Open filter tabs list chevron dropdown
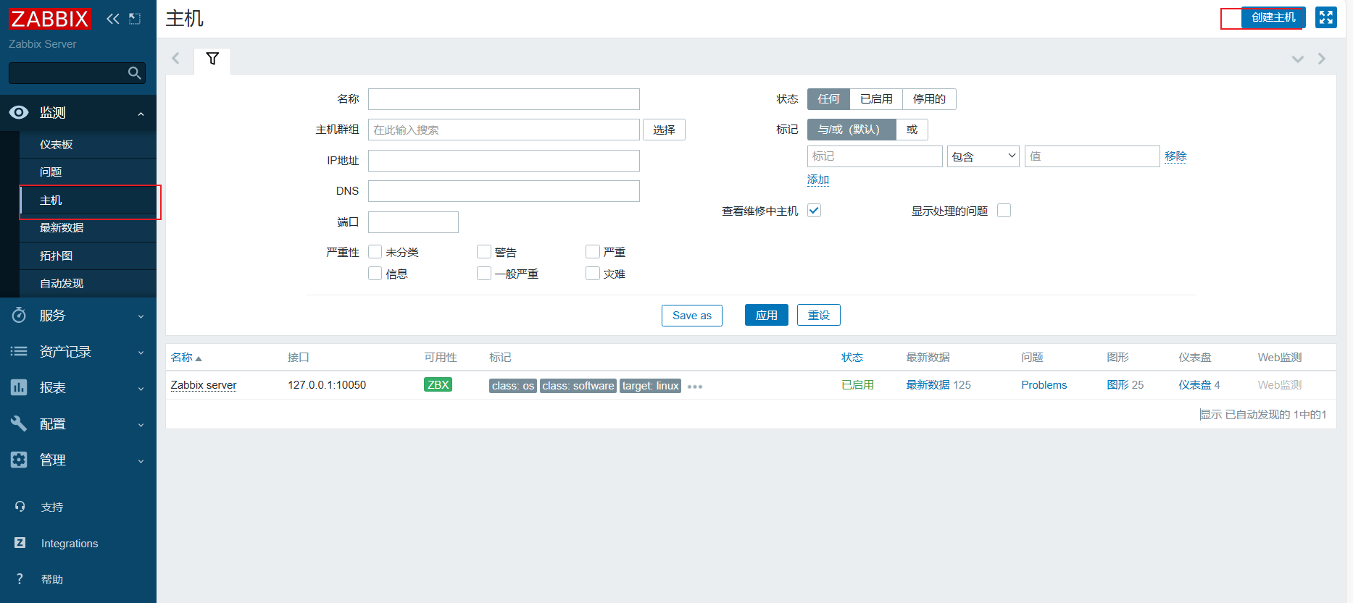This screenshot has height=603, width=1353. (x=1298, y=59)
